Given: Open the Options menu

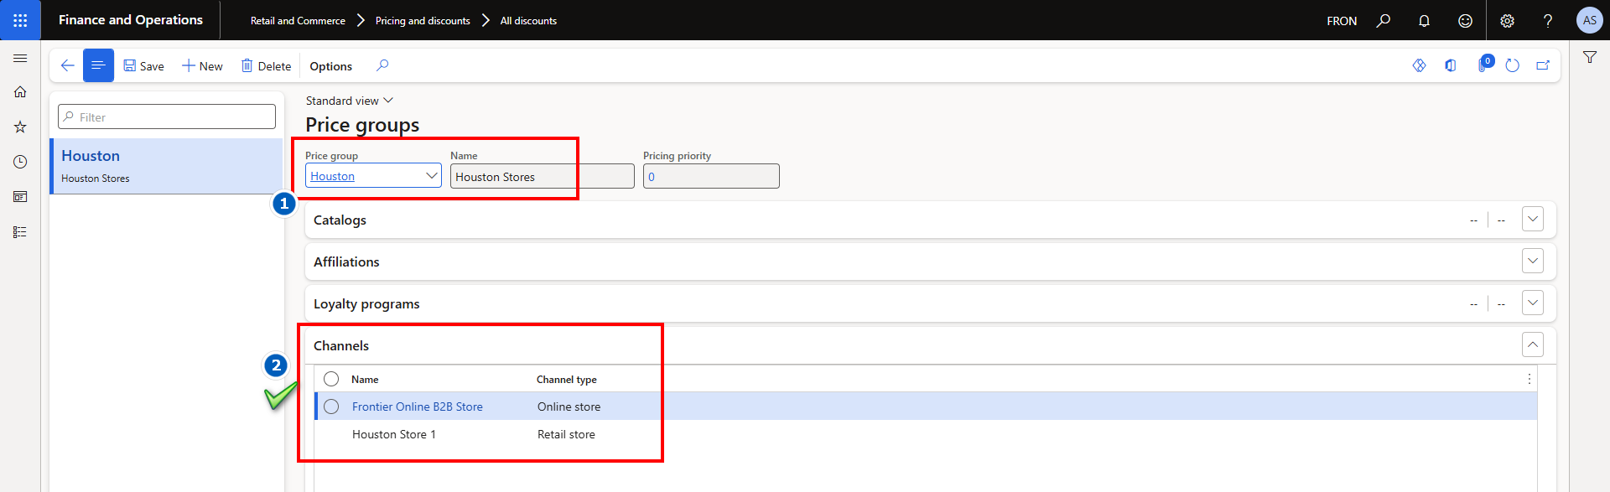Looking at the screenshot, I should [x=330, y=66].
